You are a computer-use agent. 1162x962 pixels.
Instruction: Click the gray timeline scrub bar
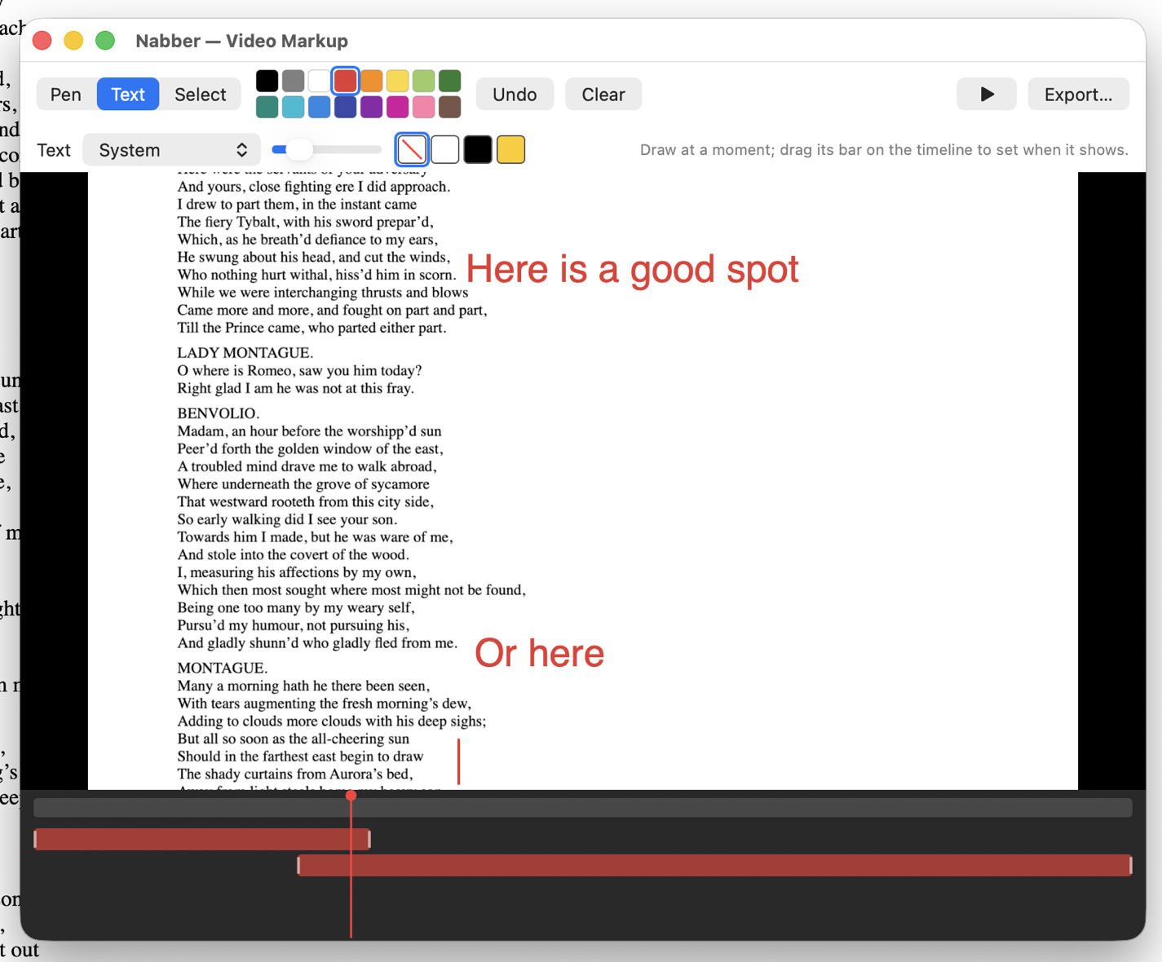point(583,808)
